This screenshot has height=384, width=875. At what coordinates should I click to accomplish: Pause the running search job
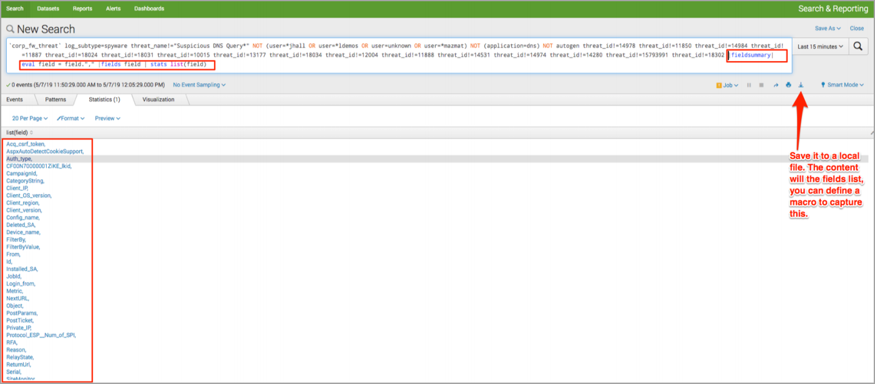tap(749, 85)
